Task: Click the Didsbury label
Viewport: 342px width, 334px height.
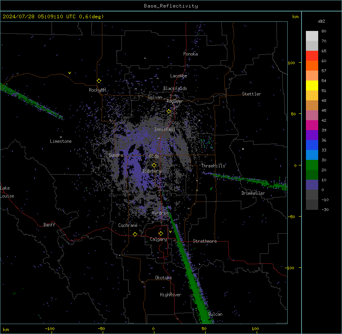Action: click(x=152, y=171)
